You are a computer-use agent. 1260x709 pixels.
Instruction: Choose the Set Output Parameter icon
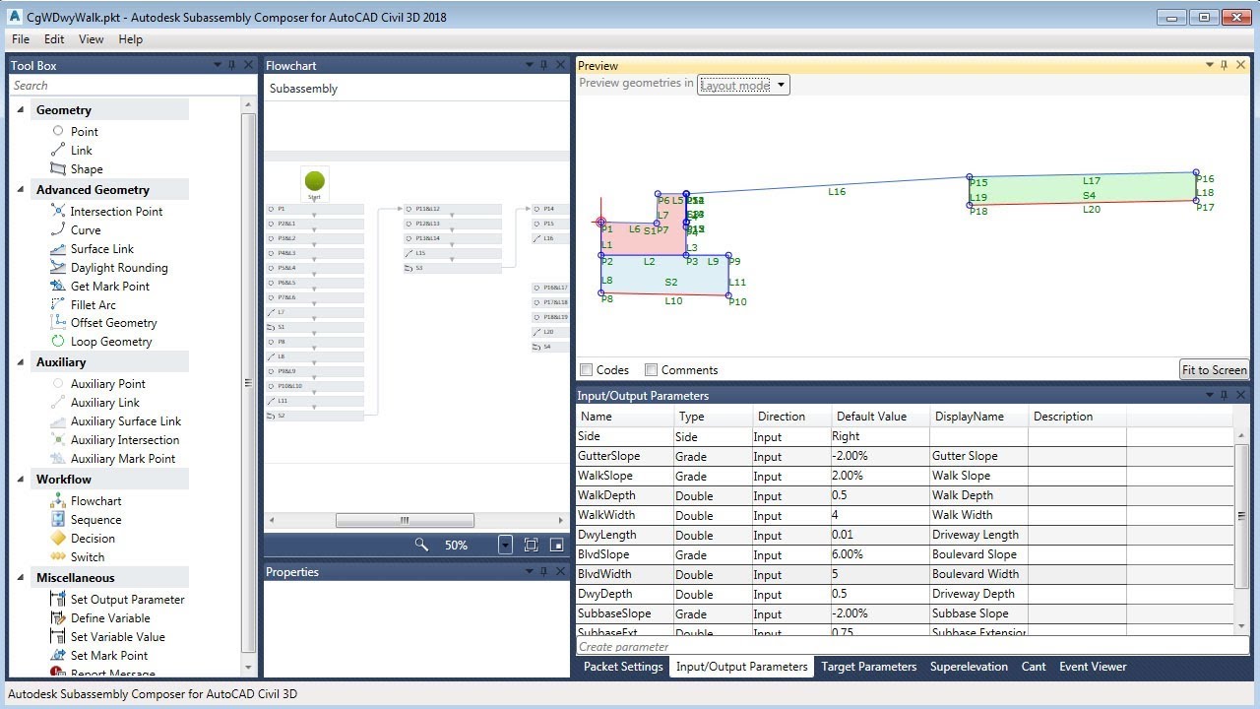(58, 599)
